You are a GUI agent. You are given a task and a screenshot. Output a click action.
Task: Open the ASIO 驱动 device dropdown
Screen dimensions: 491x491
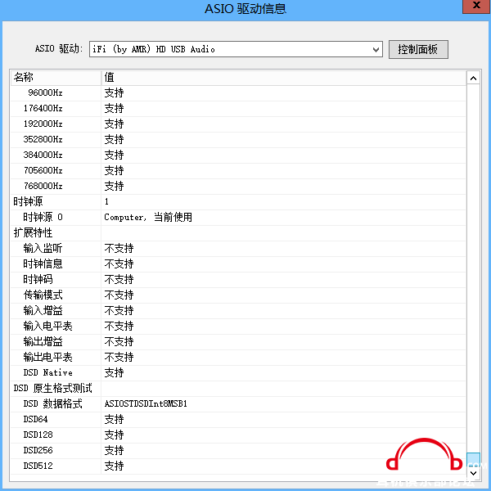click(x=236, y=49)
